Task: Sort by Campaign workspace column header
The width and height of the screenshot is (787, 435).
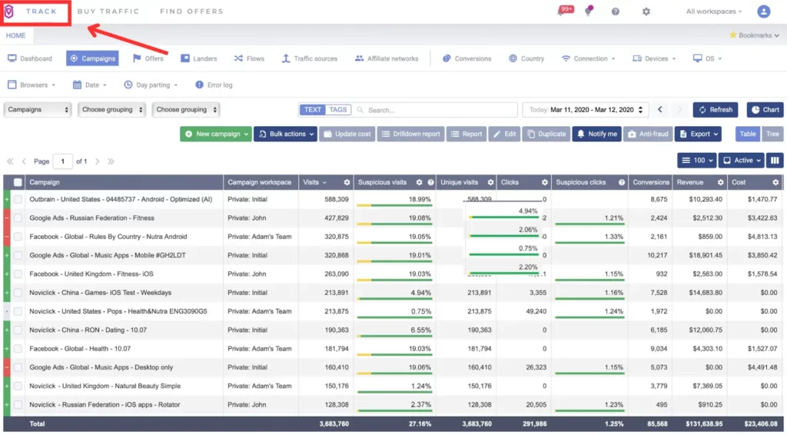Action: tap(260, 182)
